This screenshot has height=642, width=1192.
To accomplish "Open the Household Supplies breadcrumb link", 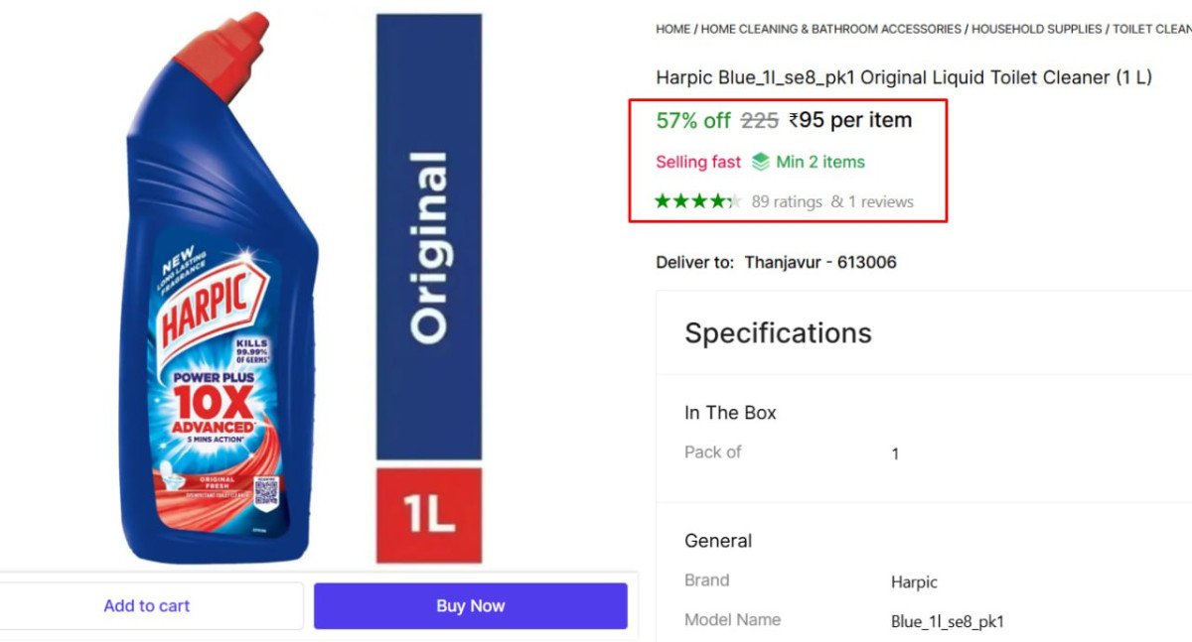I will 1037,30.
